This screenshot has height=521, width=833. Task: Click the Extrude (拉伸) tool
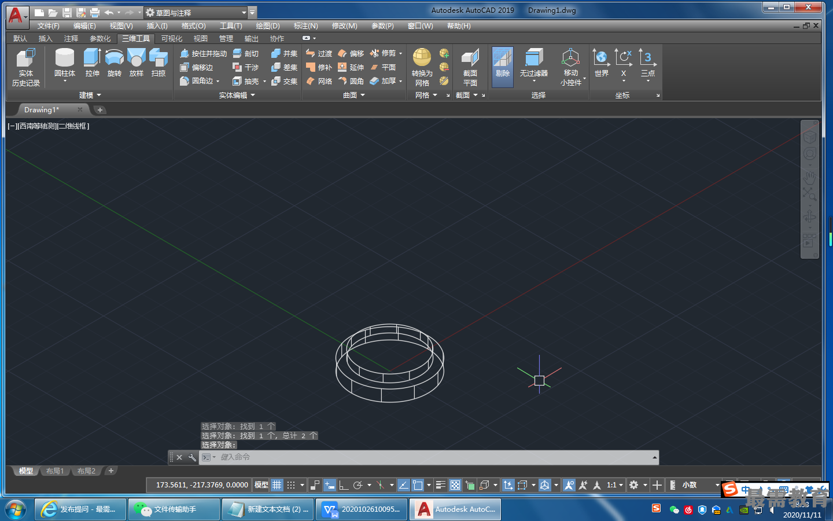pyautogui.click(x=92, y=63)
